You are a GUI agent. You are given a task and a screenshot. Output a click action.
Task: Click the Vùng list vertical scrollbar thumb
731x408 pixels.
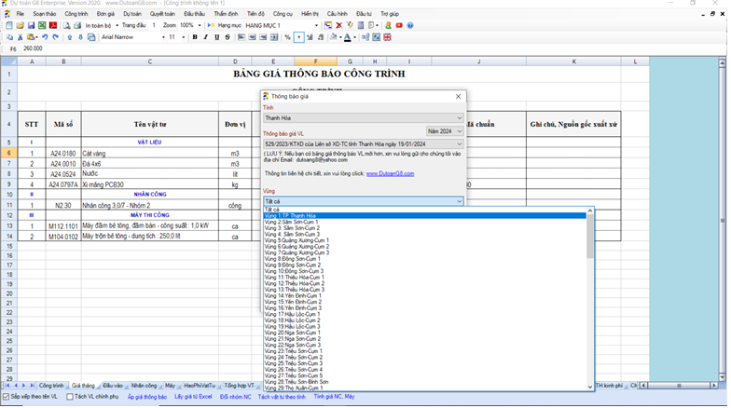[x=592, y=237]
